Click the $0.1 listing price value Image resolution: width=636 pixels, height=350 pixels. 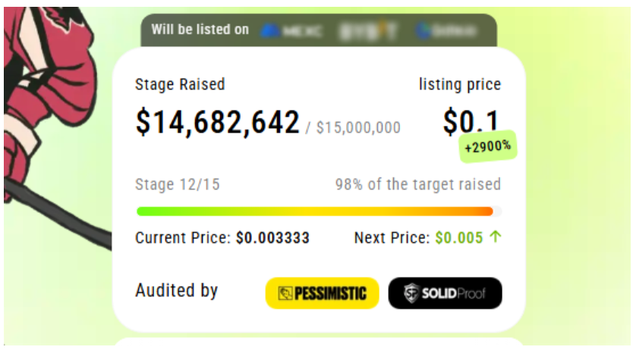click(x=471, y=120)
